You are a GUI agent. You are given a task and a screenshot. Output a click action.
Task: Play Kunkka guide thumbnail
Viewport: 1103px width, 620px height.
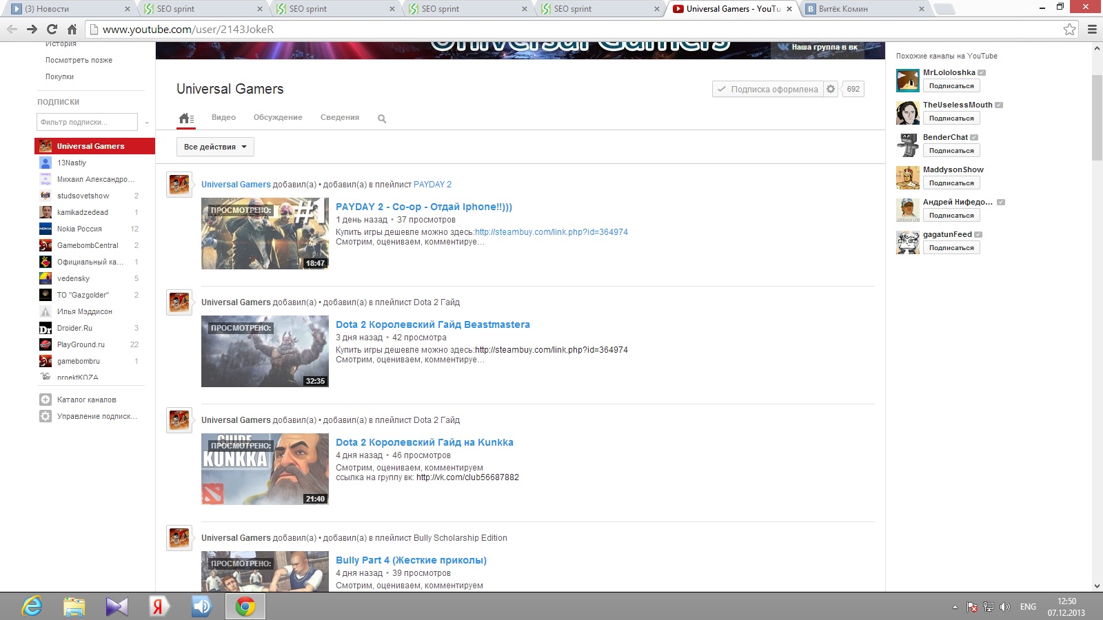pos(265,469)
